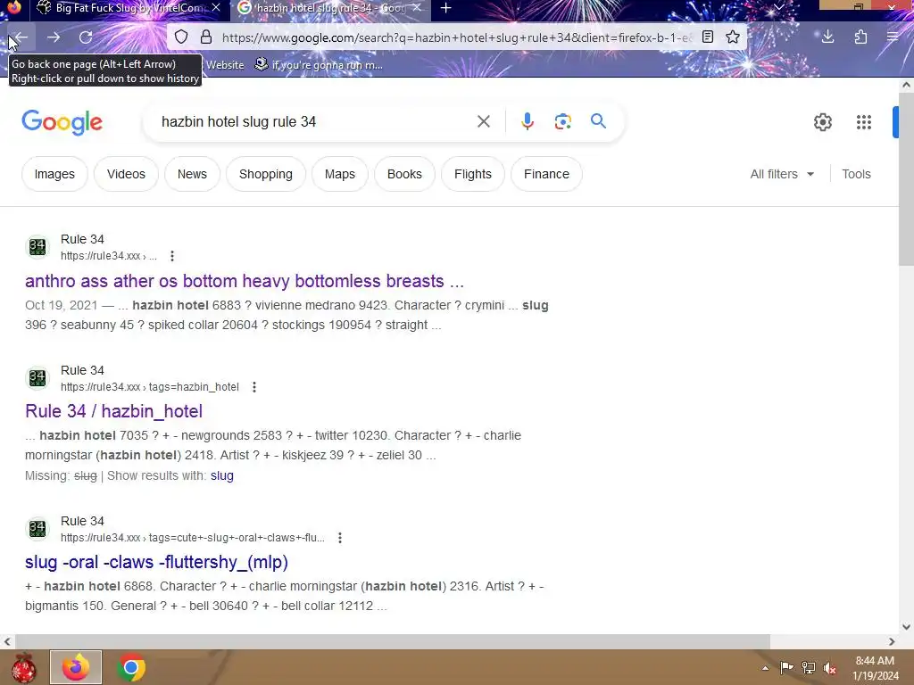Open the Google apps grid
Image resolution: width=914 pixels, height=685 pixels.
click(863, 122)
